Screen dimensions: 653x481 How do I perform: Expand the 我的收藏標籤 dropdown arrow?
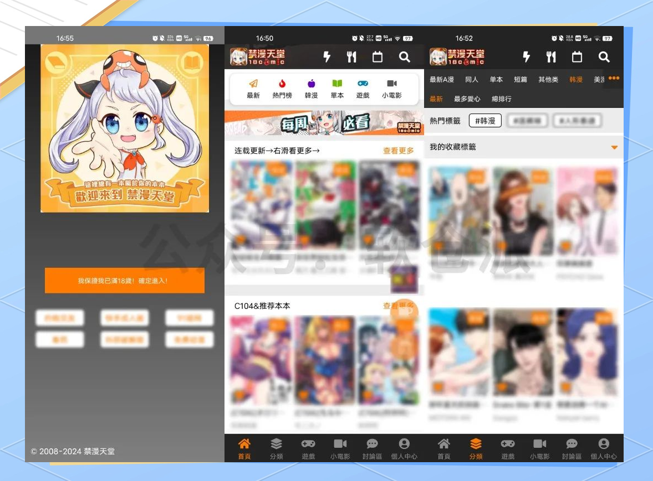pyautogui.click(x=614, y=147)
